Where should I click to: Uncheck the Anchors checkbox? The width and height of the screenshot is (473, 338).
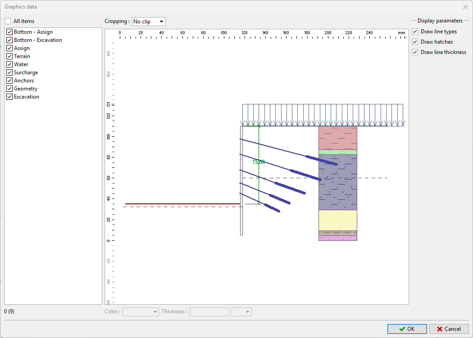click(9, 81)
